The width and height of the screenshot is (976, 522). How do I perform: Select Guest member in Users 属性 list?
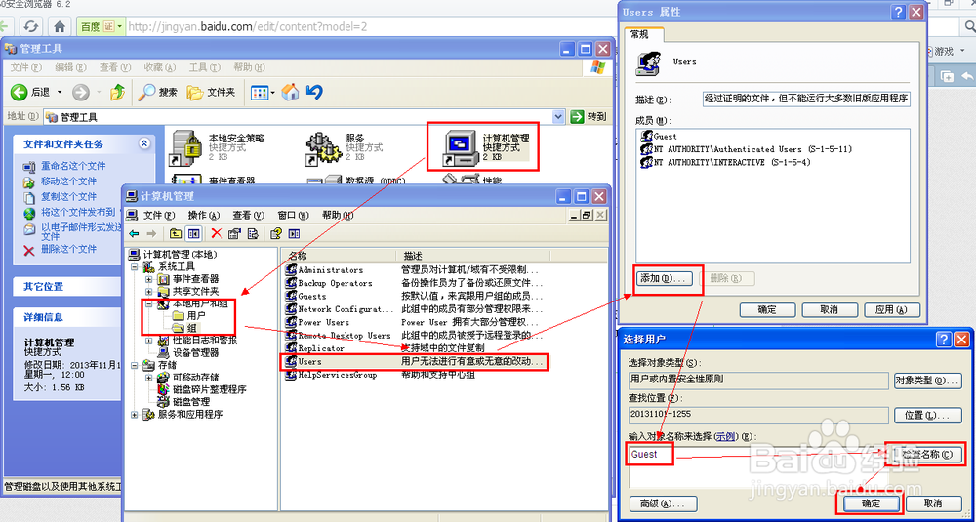coord(659,136)
